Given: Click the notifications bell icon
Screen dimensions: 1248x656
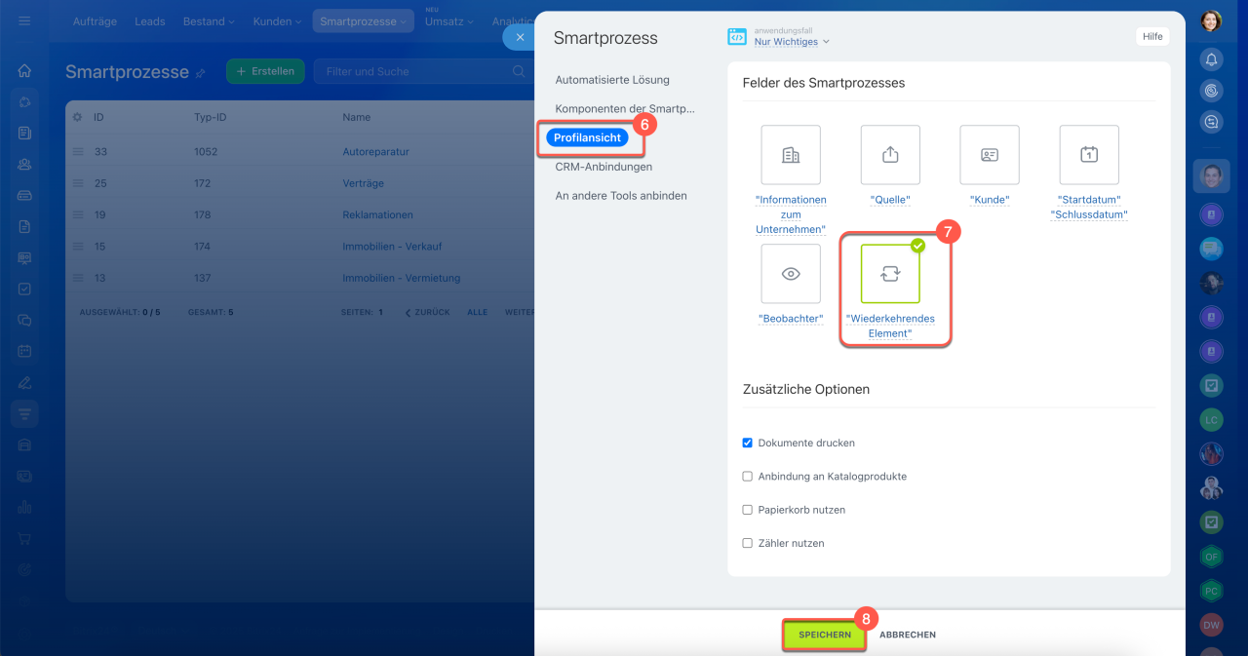Looking at the screenshot, I should coord(1211,60).
